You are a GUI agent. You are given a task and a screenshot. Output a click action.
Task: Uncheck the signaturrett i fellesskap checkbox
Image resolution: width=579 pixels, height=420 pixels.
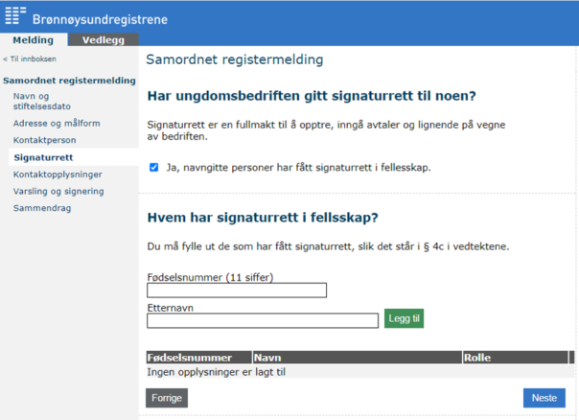tap(154, 167)
